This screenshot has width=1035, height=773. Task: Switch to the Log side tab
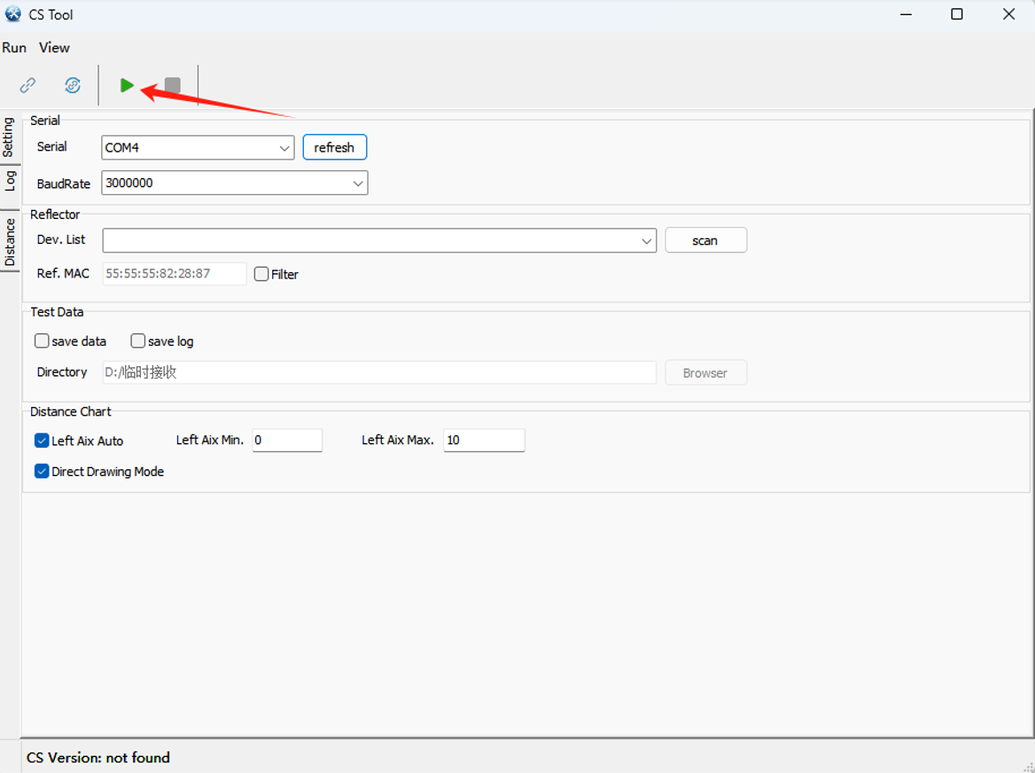pyautogui.click(x=10, y=181)
